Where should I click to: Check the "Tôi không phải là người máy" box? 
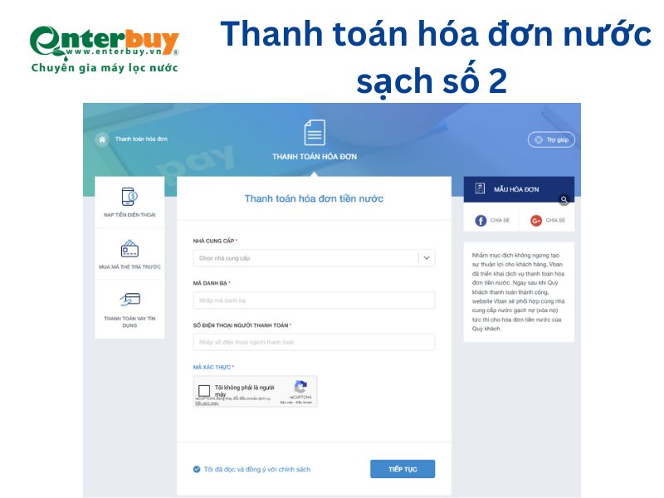point(204,390)
